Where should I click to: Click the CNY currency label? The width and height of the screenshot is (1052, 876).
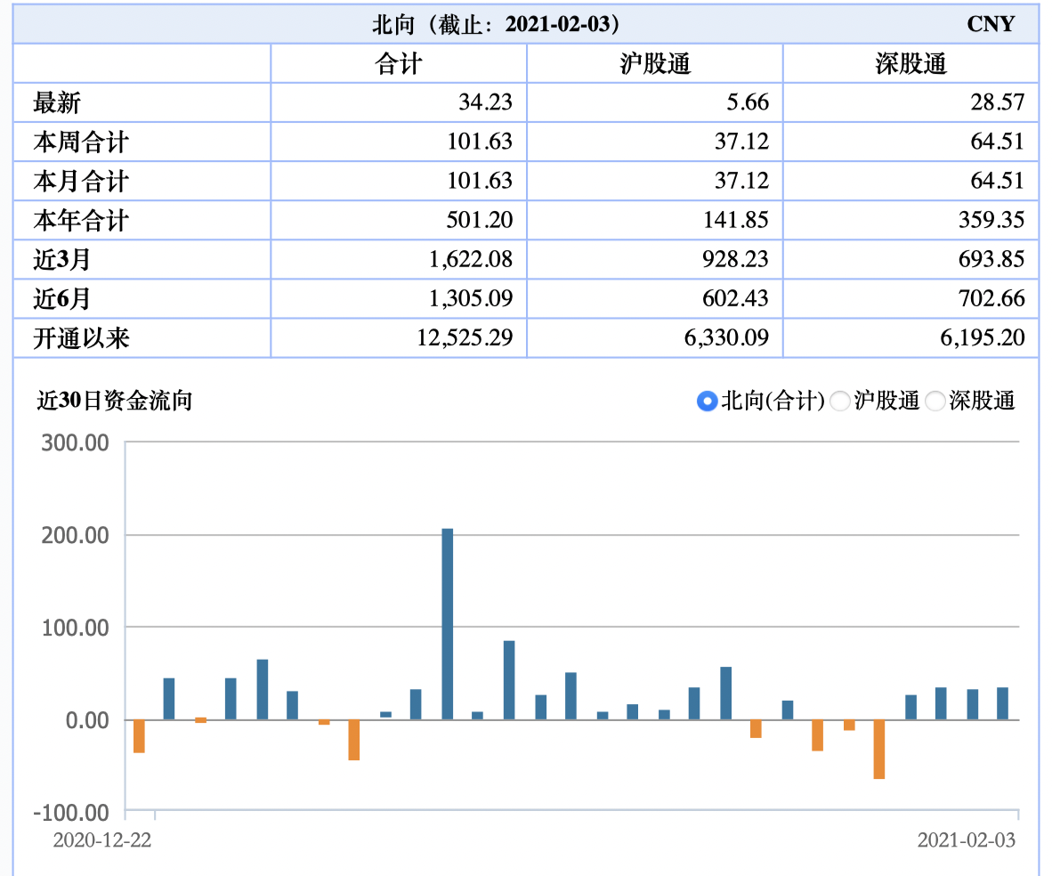click(x=991, y=24)
